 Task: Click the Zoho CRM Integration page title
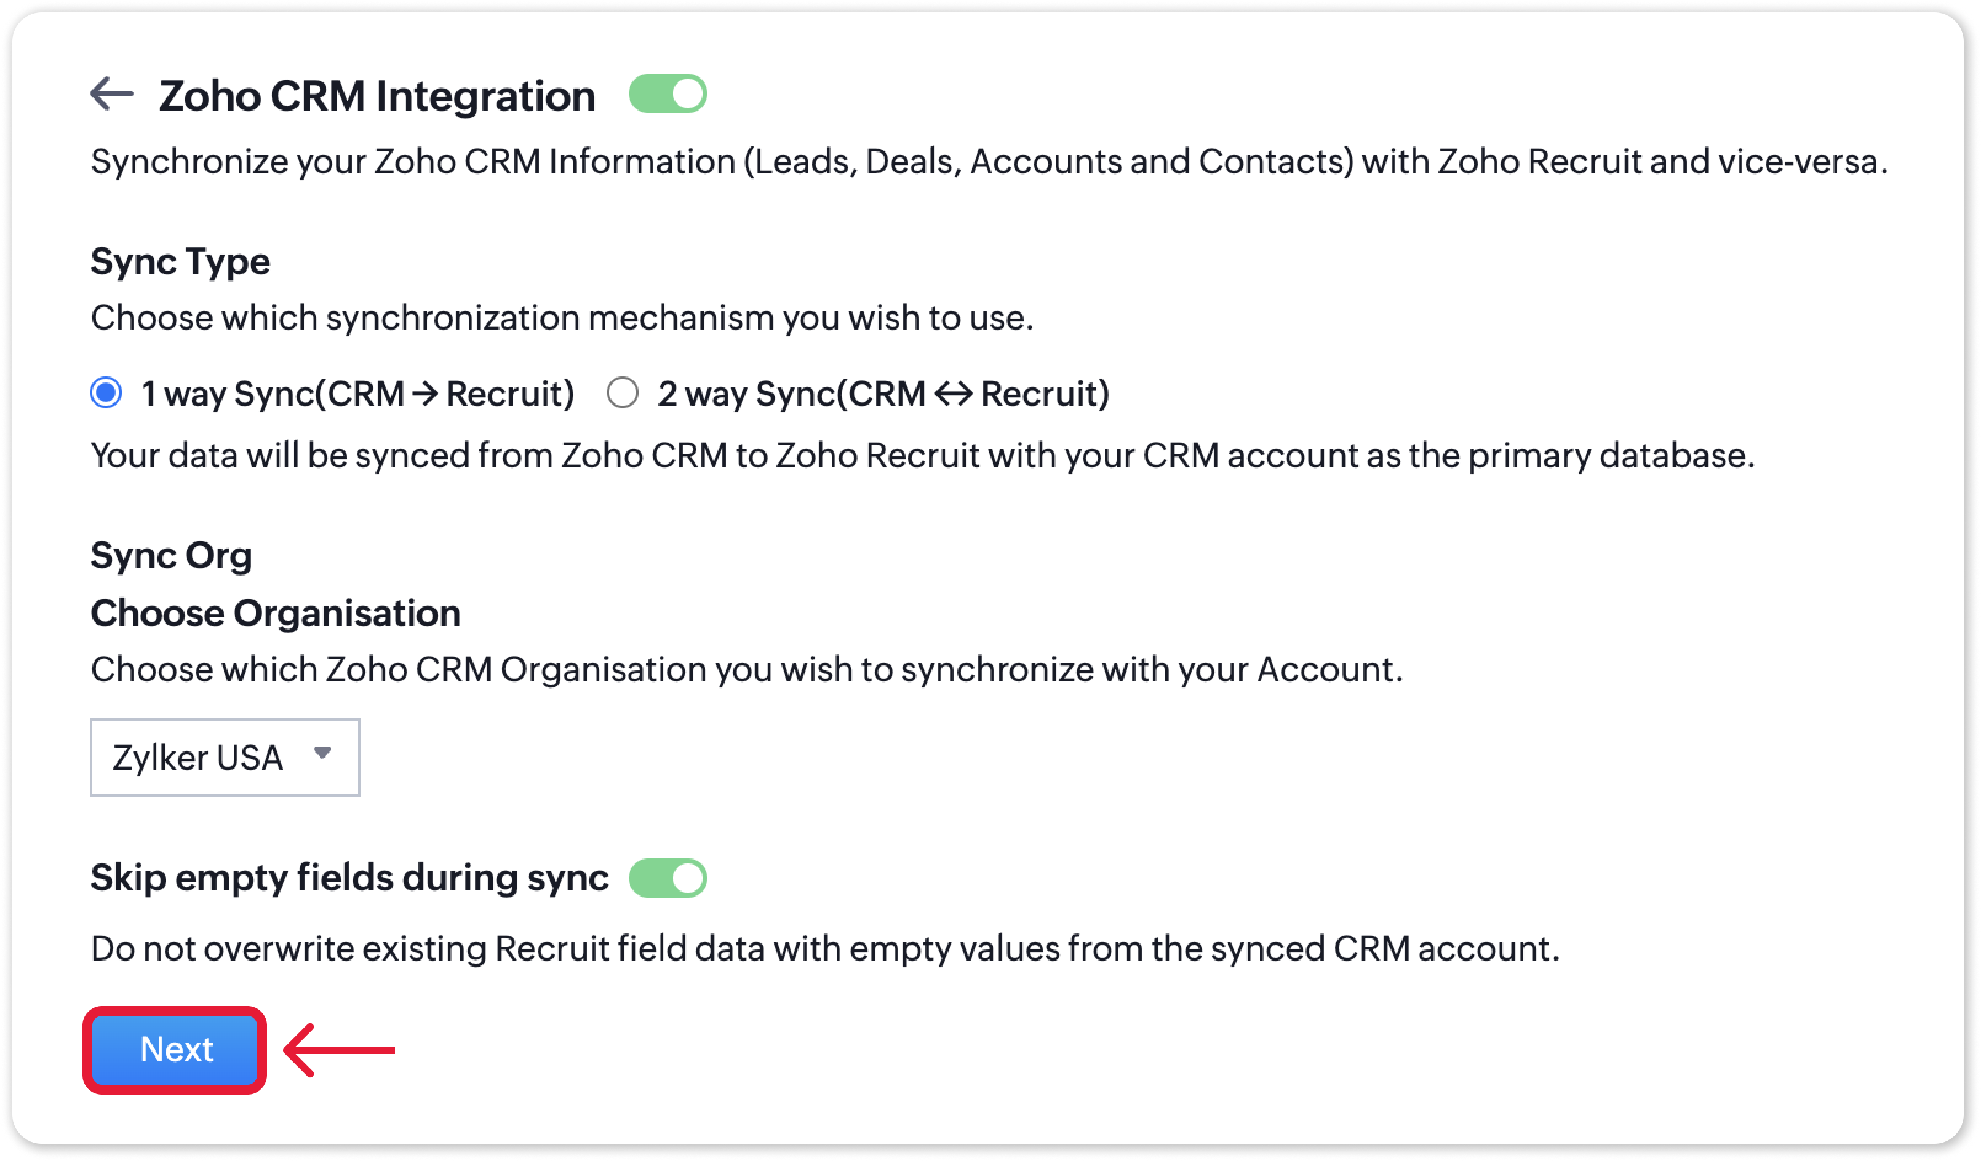377,96
